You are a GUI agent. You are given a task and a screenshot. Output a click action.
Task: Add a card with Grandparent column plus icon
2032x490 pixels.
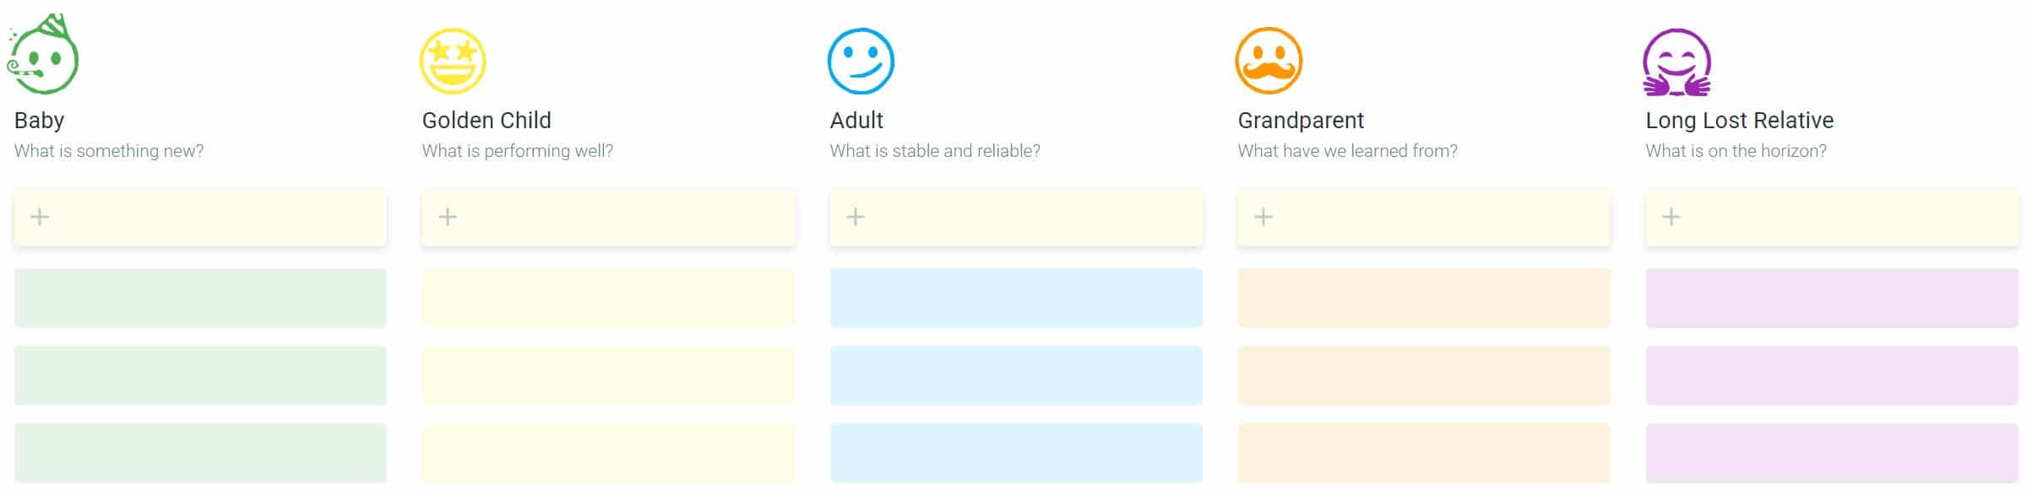pos(1263,217)
